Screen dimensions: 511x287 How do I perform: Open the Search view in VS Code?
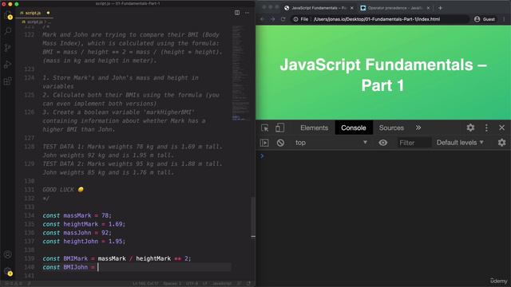coord(8,31)
